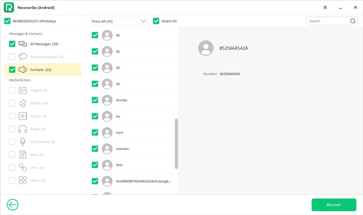Click the Links chain icon

coord(23,167)
